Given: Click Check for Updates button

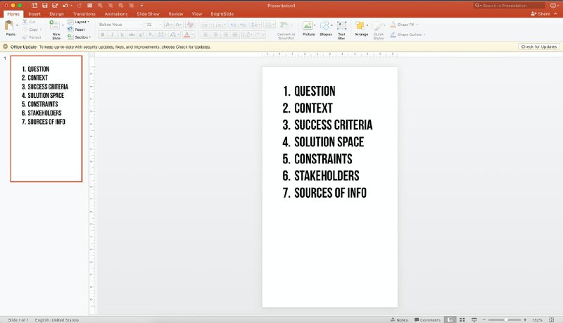Looking at the screenshot, I should point(538,46).
